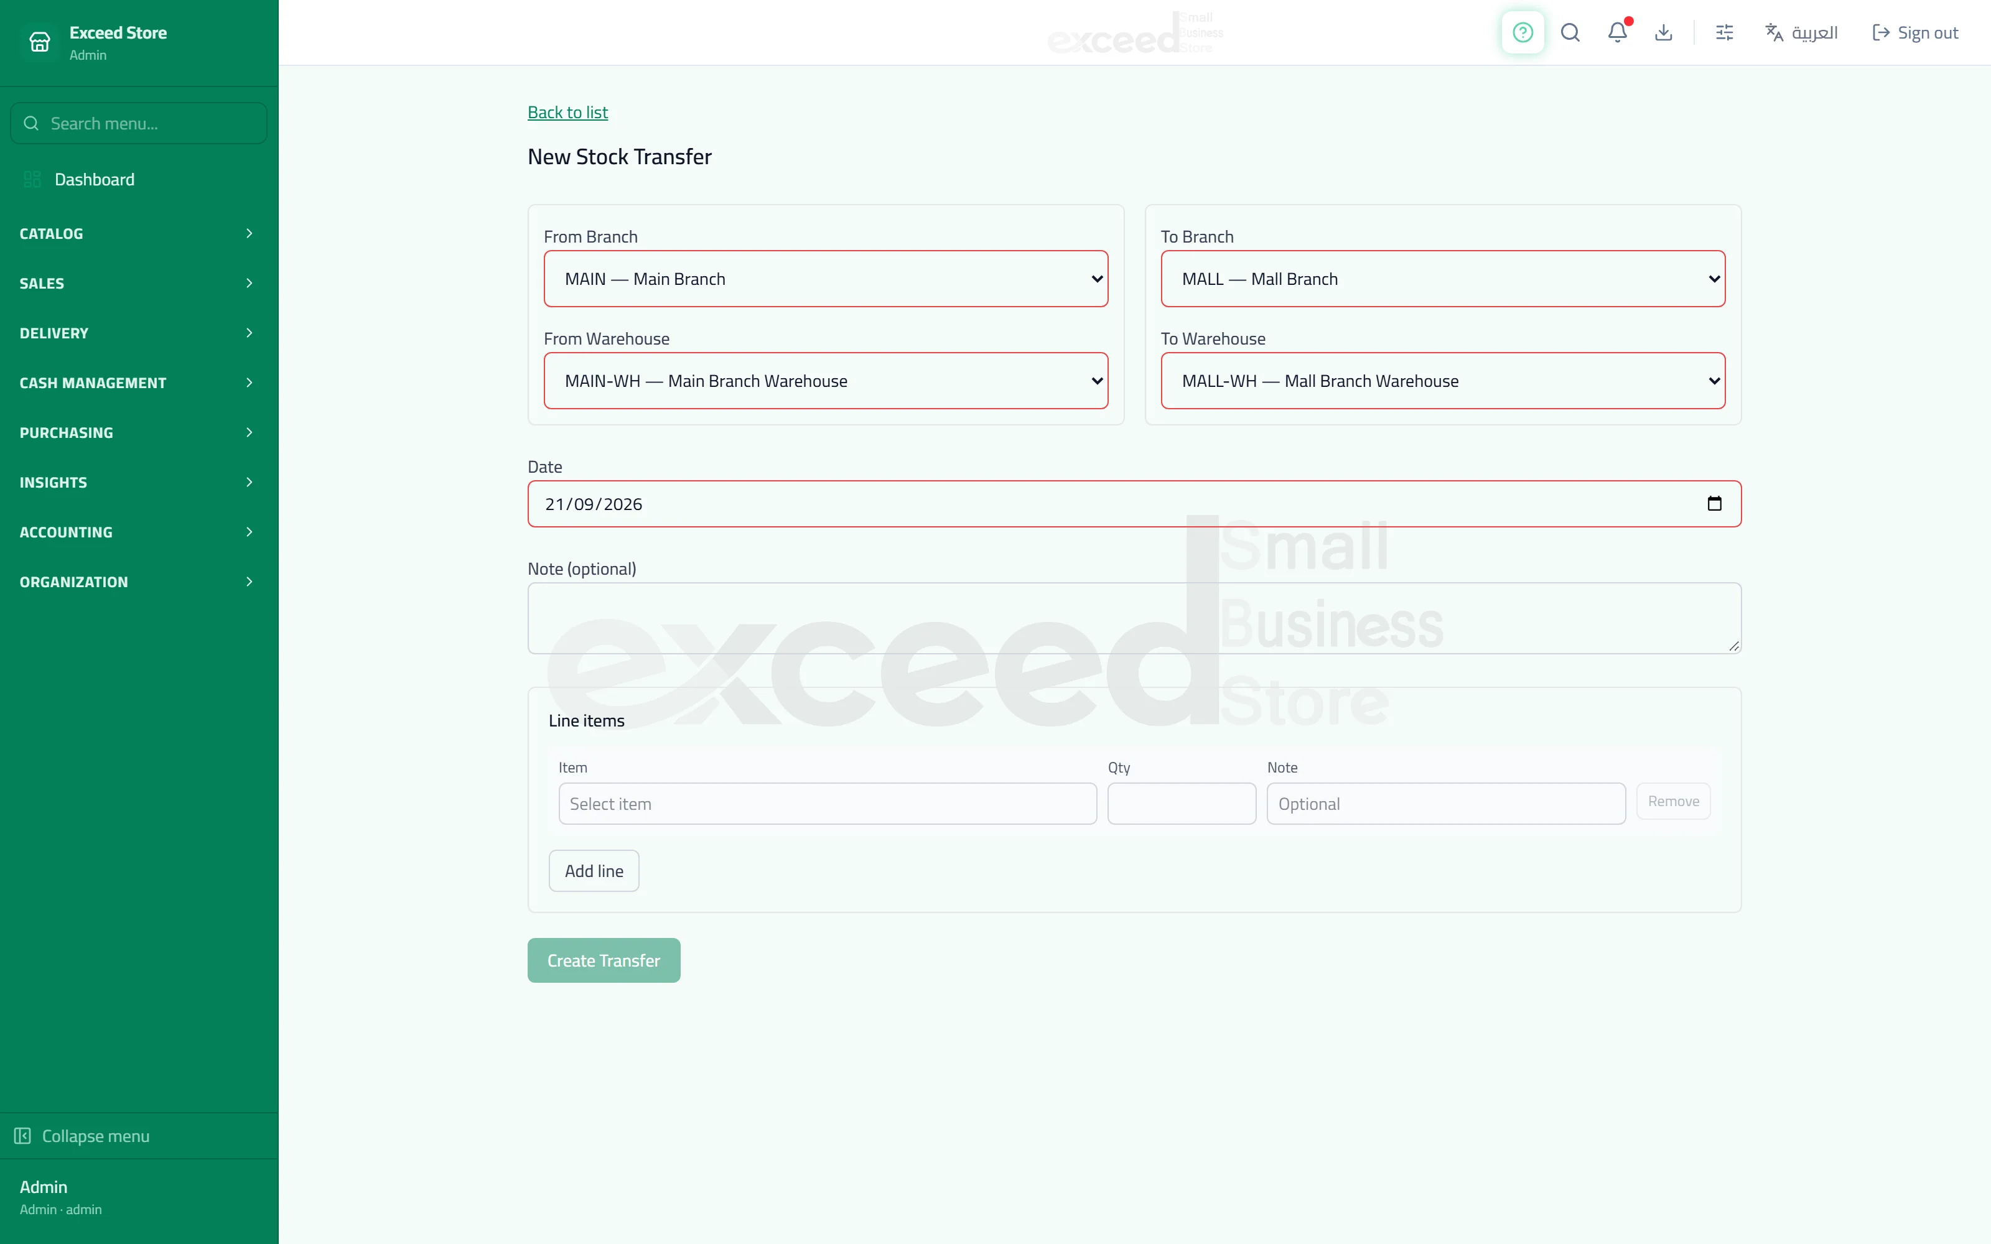Open the date picker calendar icon
This screenshot has width=1991, height=1244.
coord(1714,504)
